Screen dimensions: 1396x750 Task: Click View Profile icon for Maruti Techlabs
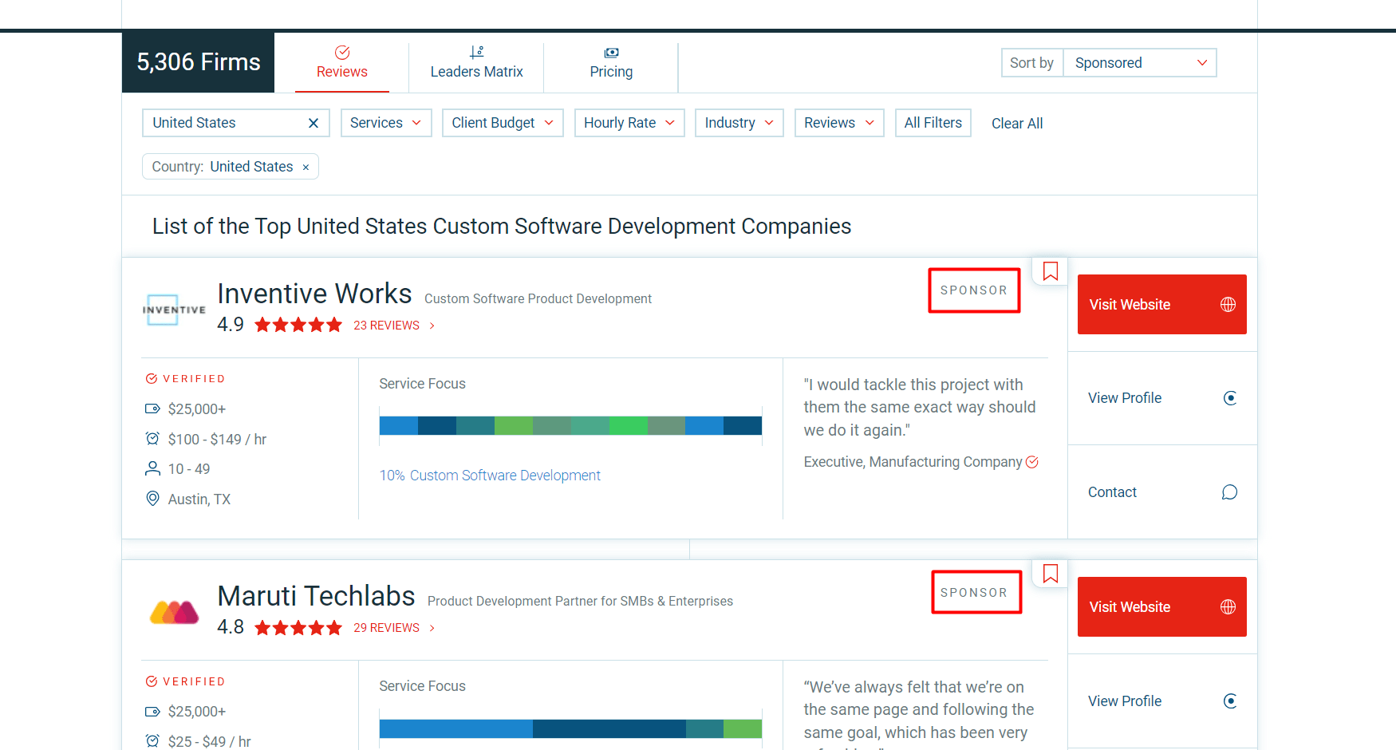click(1230, 701)
